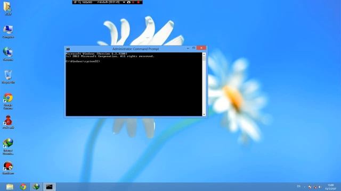Open the folder icon at top of desktop
The height and width of the screenshot is (191, 341).
click(x=8, y=8)
